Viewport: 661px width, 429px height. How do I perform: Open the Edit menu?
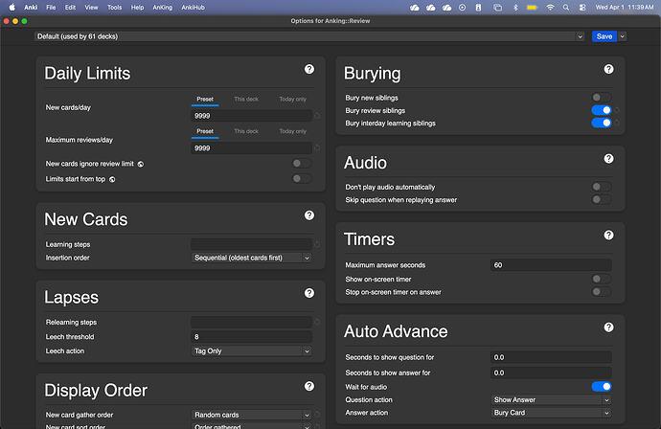point(70,7)
